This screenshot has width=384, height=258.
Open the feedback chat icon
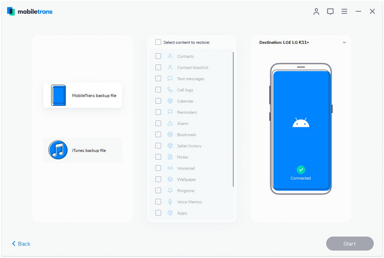pyautogui.click(x=330, y=12)
